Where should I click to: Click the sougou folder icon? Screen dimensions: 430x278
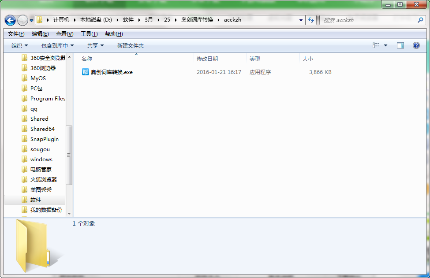pos(24,149)
